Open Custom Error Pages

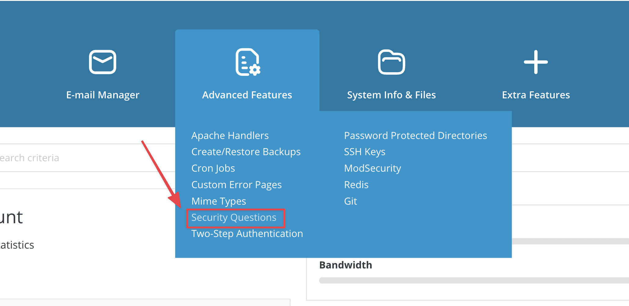pyautogui.click(x=236, y=184)
